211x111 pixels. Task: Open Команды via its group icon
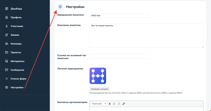point(7,44)
